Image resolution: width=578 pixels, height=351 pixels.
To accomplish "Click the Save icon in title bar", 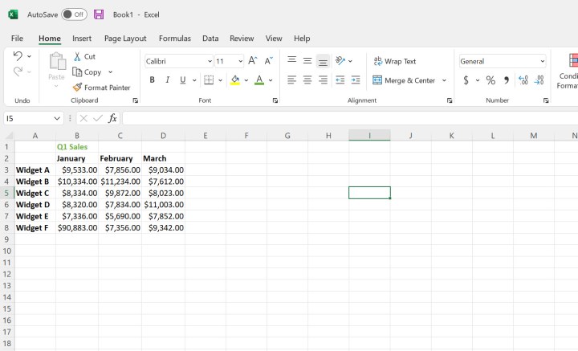I will (99, 14).
